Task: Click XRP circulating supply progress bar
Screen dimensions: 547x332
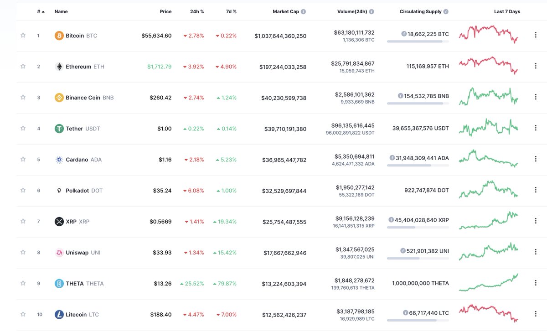Action: (x=418, y=228)
